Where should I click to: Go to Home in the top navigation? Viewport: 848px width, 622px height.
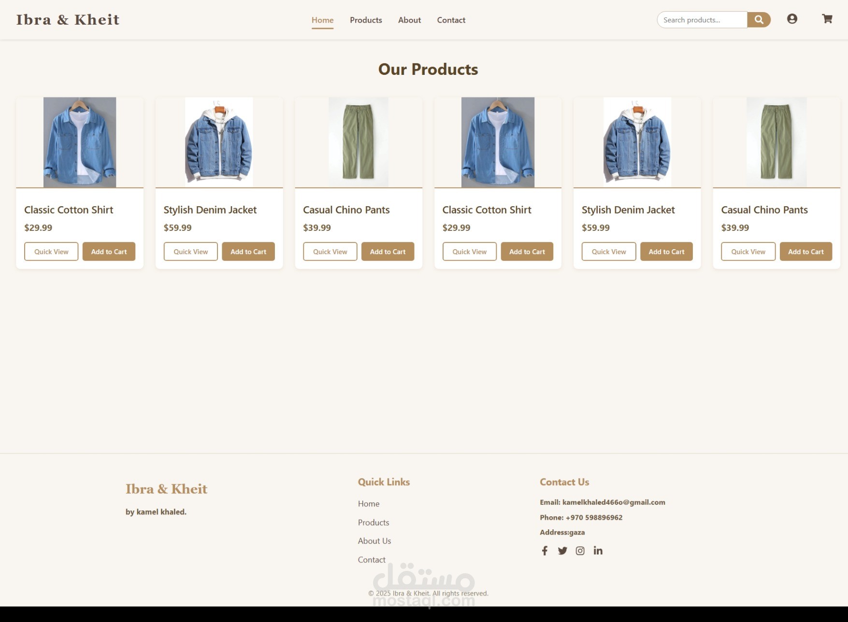tap(322, 20)
